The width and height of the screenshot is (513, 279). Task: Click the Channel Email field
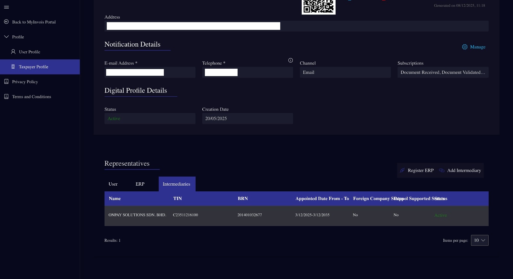[345, 72]
